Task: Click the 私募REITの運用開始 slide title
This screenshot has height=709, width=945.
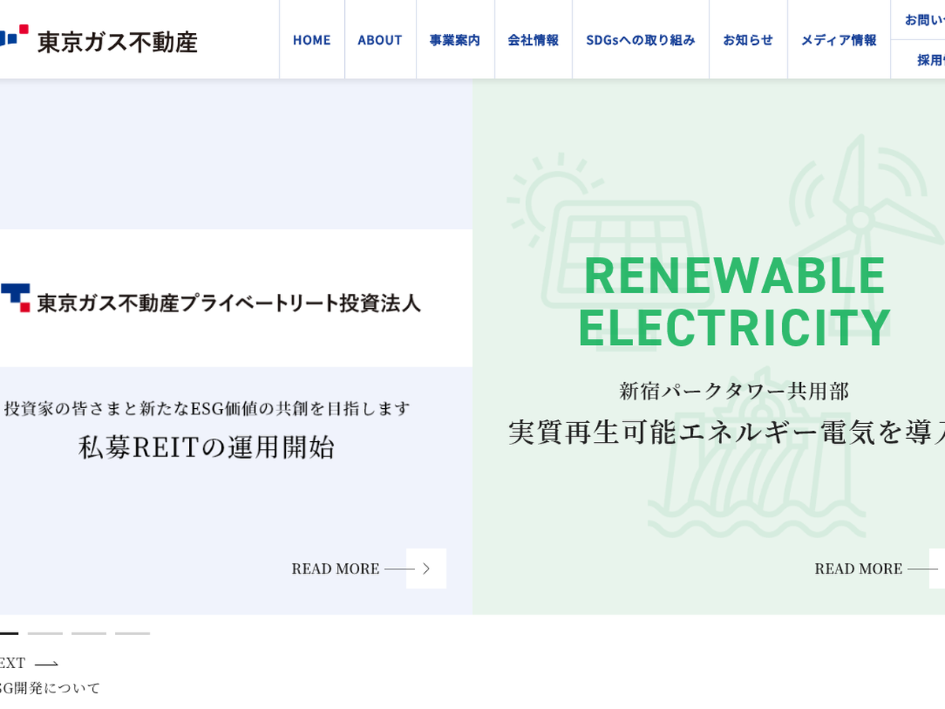Action: (x=206, y=447)
